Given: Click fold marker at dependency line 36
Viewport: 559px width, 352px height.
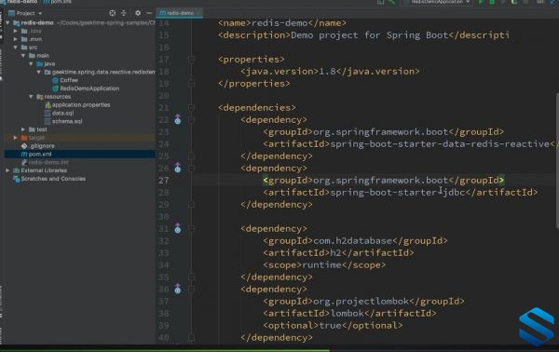Looking at the screenshot, I should click(191, 290).
